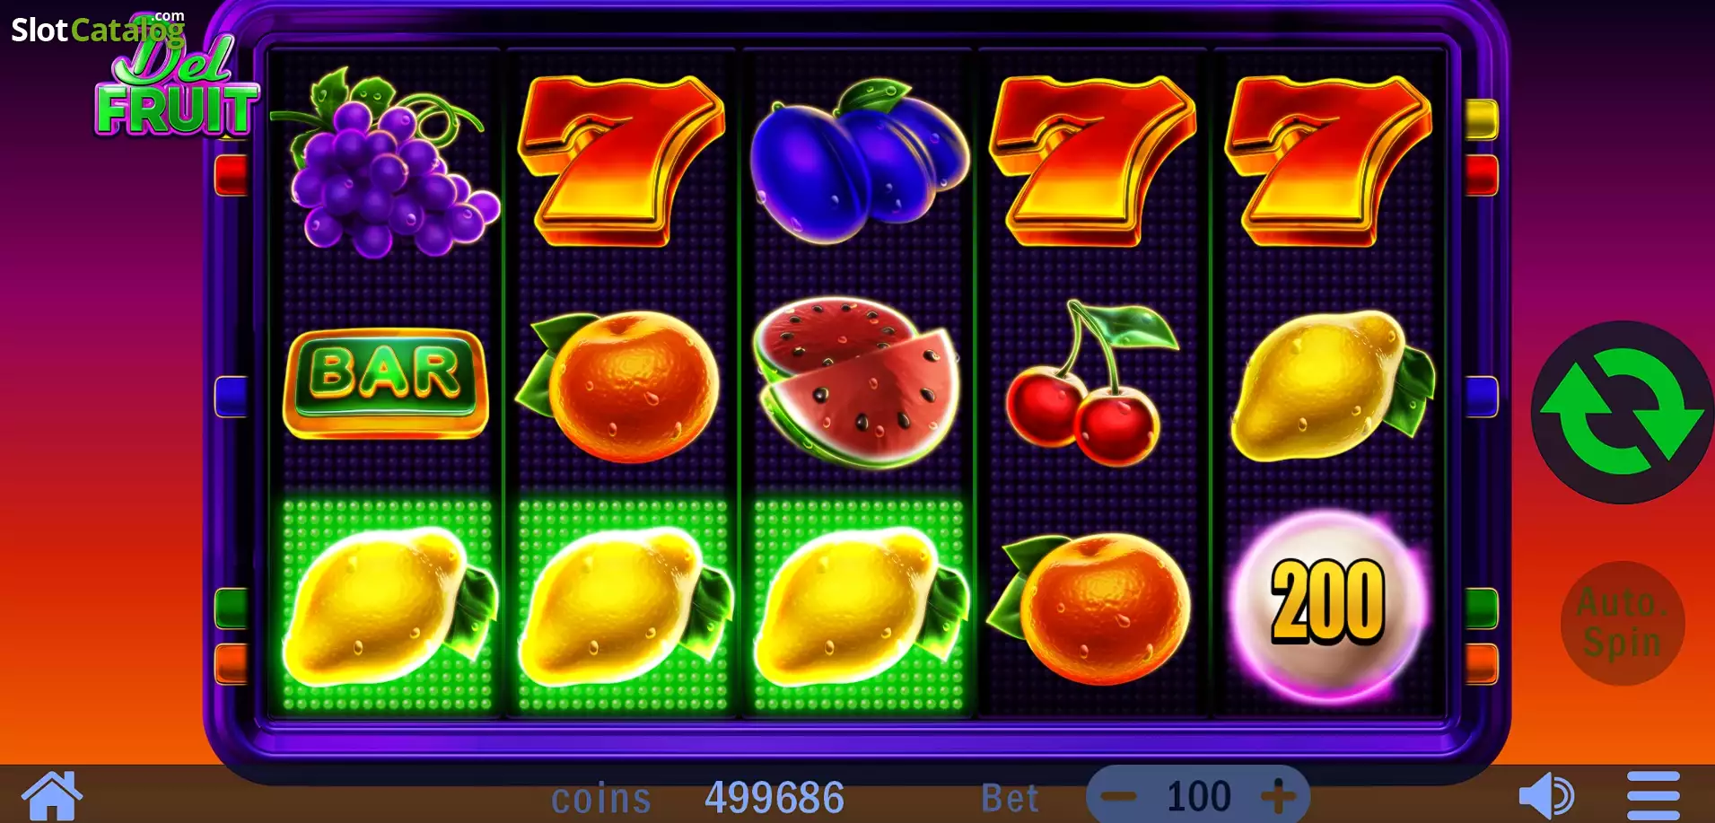Click the plum symbol on middle reel
Image resolution: width=1715 pixels, height=823 pixels.
[859, 162]
